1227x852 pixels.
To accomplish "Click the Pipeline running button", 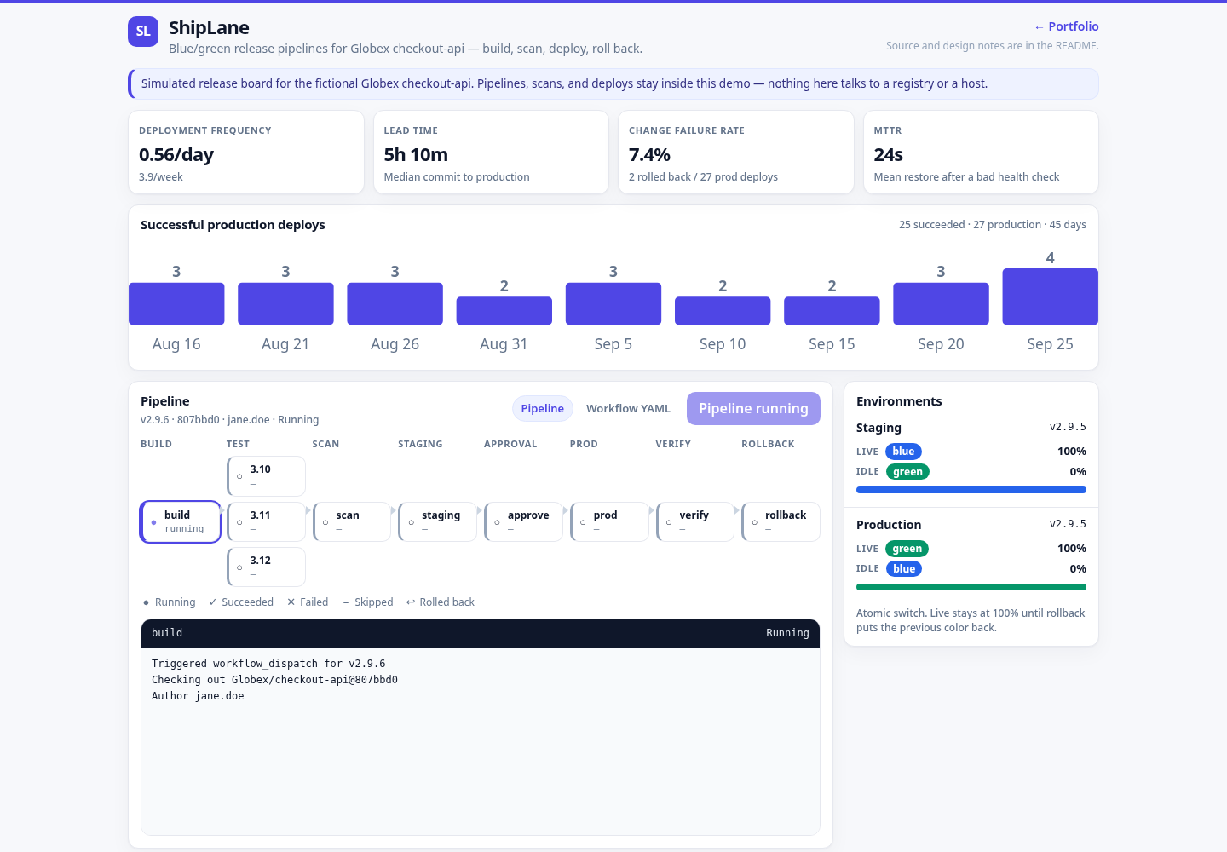I will [753, 408].
